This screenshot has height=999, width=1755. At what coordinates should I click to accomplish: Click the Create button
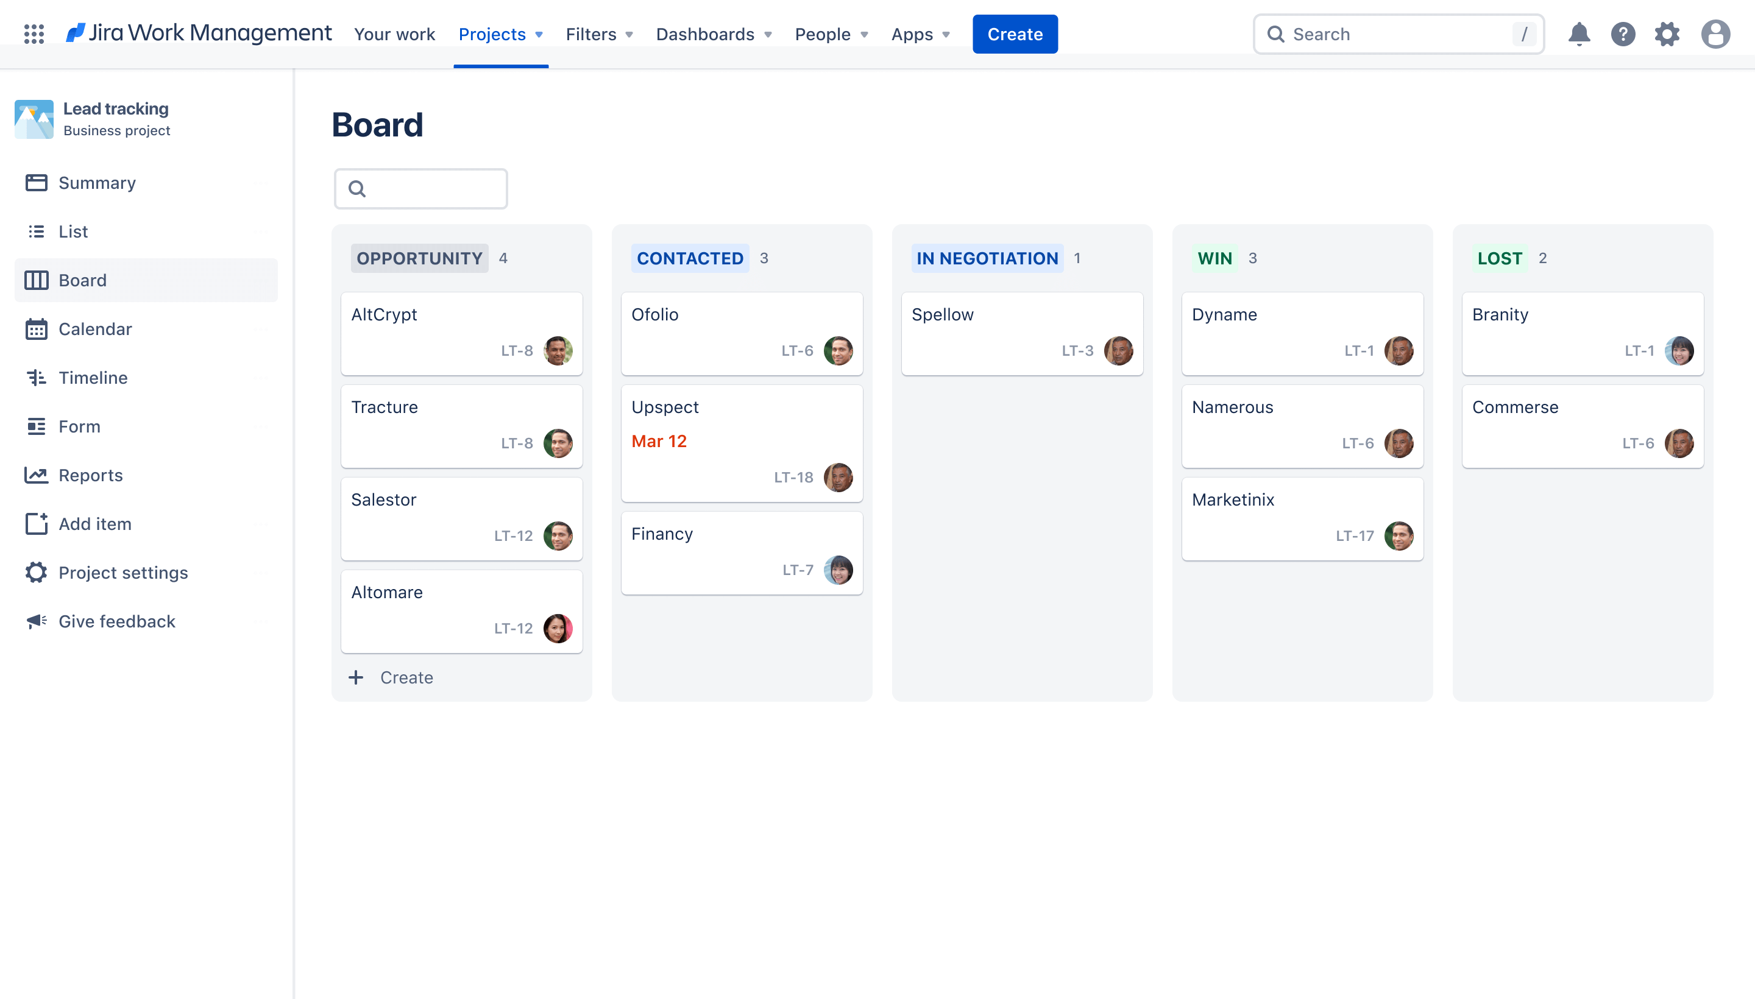coord(1015,34)
